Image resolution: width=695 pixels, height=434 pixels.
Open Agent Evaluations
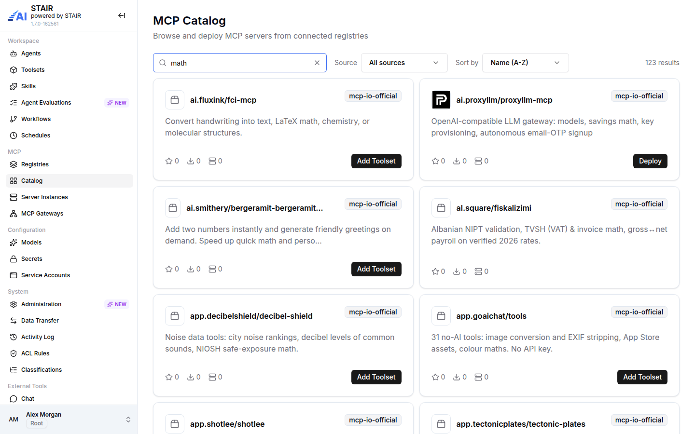(x=69, y=103)
